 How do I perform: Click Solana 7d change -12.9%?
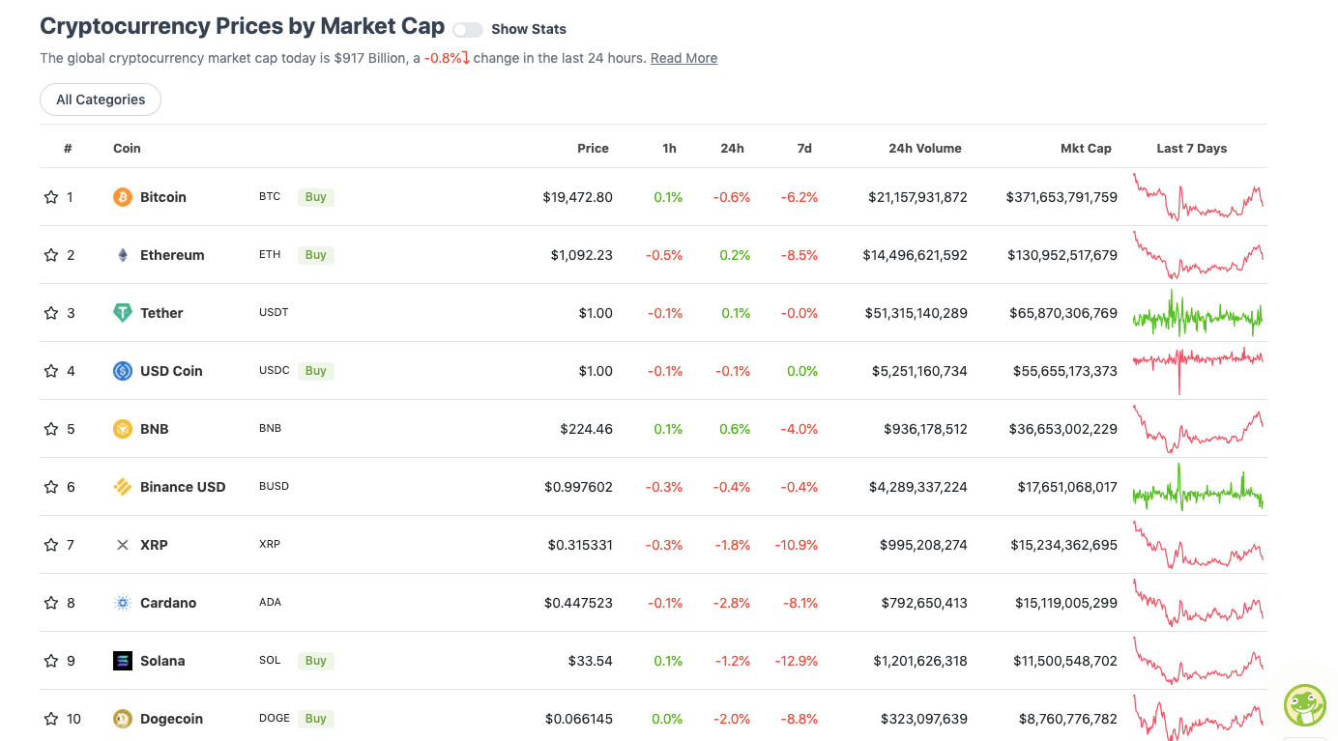coord(796,661)
